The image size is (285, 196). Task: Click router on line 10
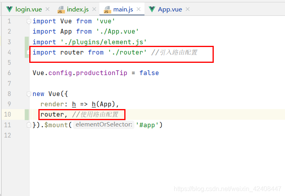(52, 115)
